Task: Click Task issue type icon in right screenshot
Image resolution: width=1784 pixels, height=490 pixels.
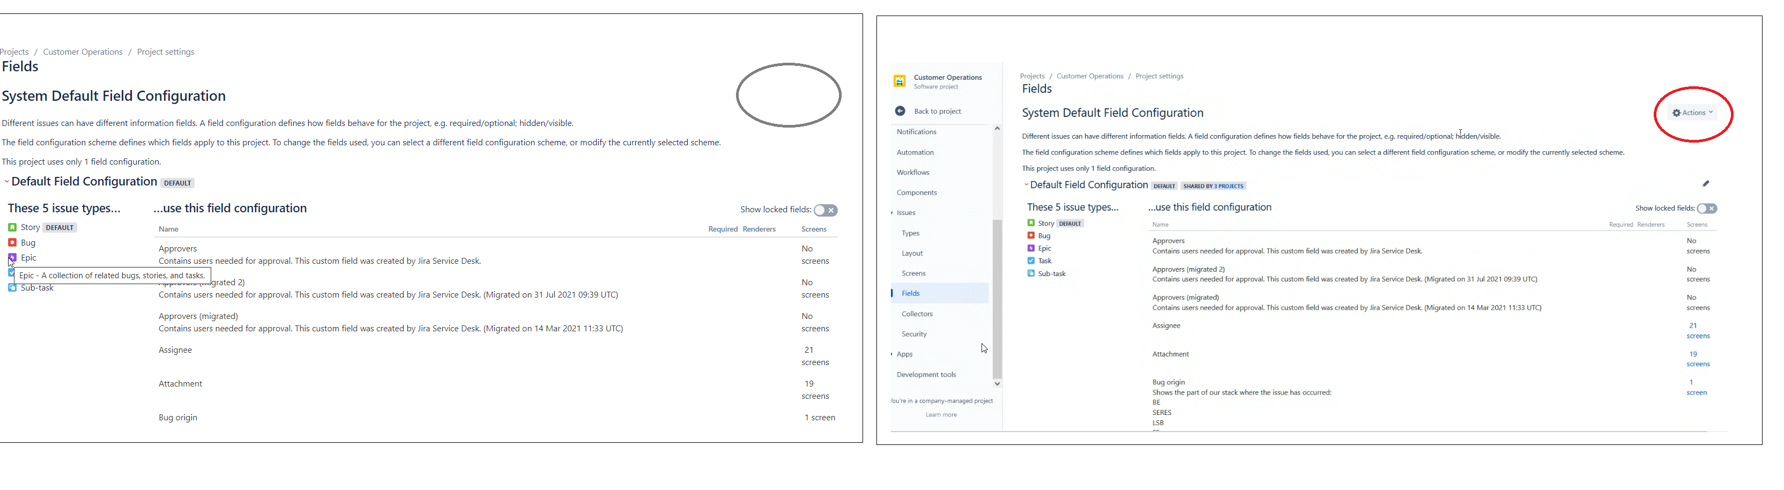Action: pyautogui.click(x=1031, y=261)
